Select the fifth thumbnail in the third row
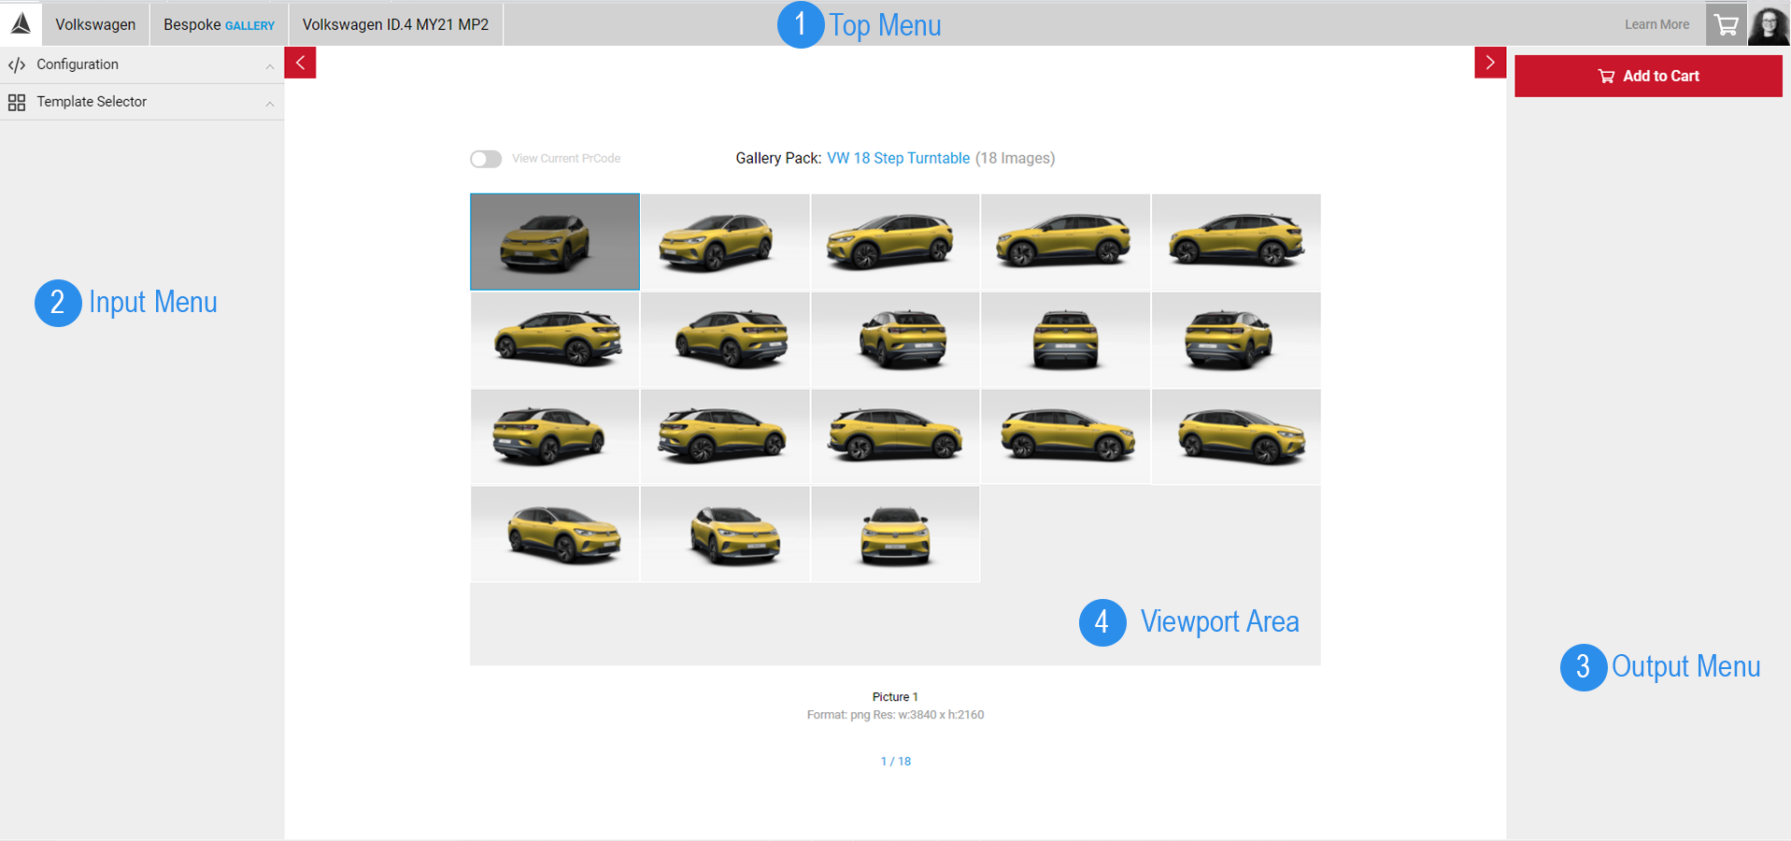The height and width of the screenshot is (841, 1791). [x=1236, y=435]
